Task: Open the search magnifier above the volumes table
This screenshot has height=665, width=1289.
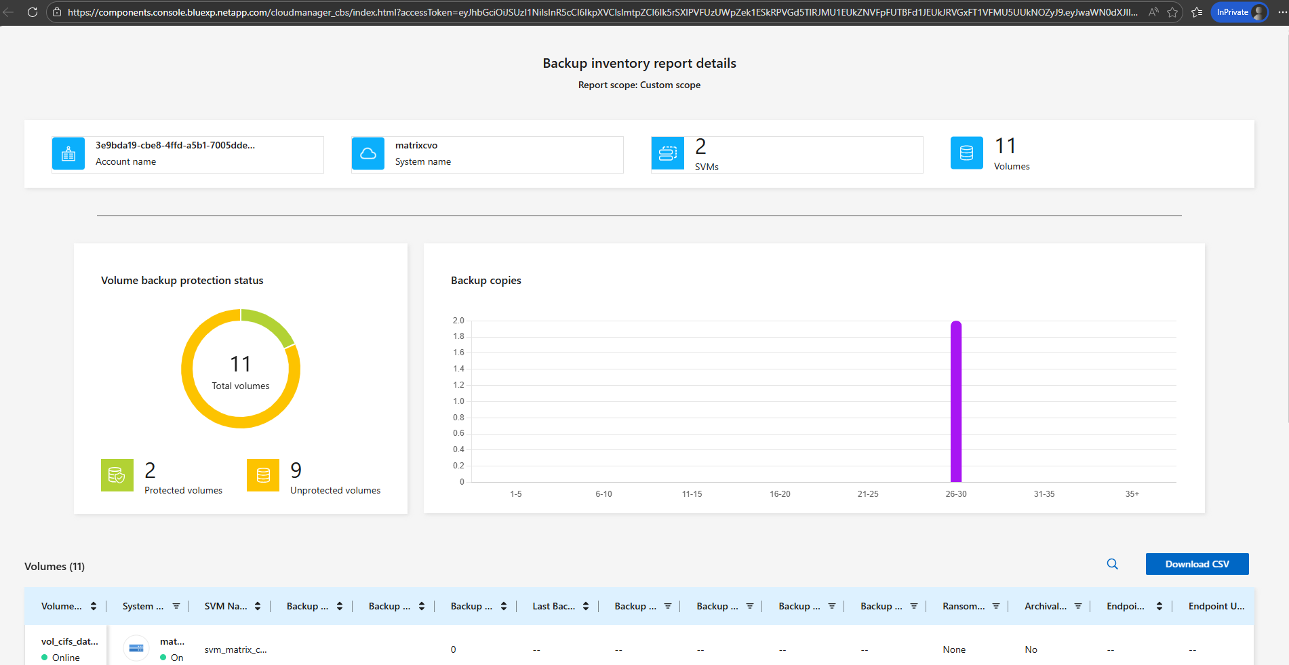Action: (1112, 564)
